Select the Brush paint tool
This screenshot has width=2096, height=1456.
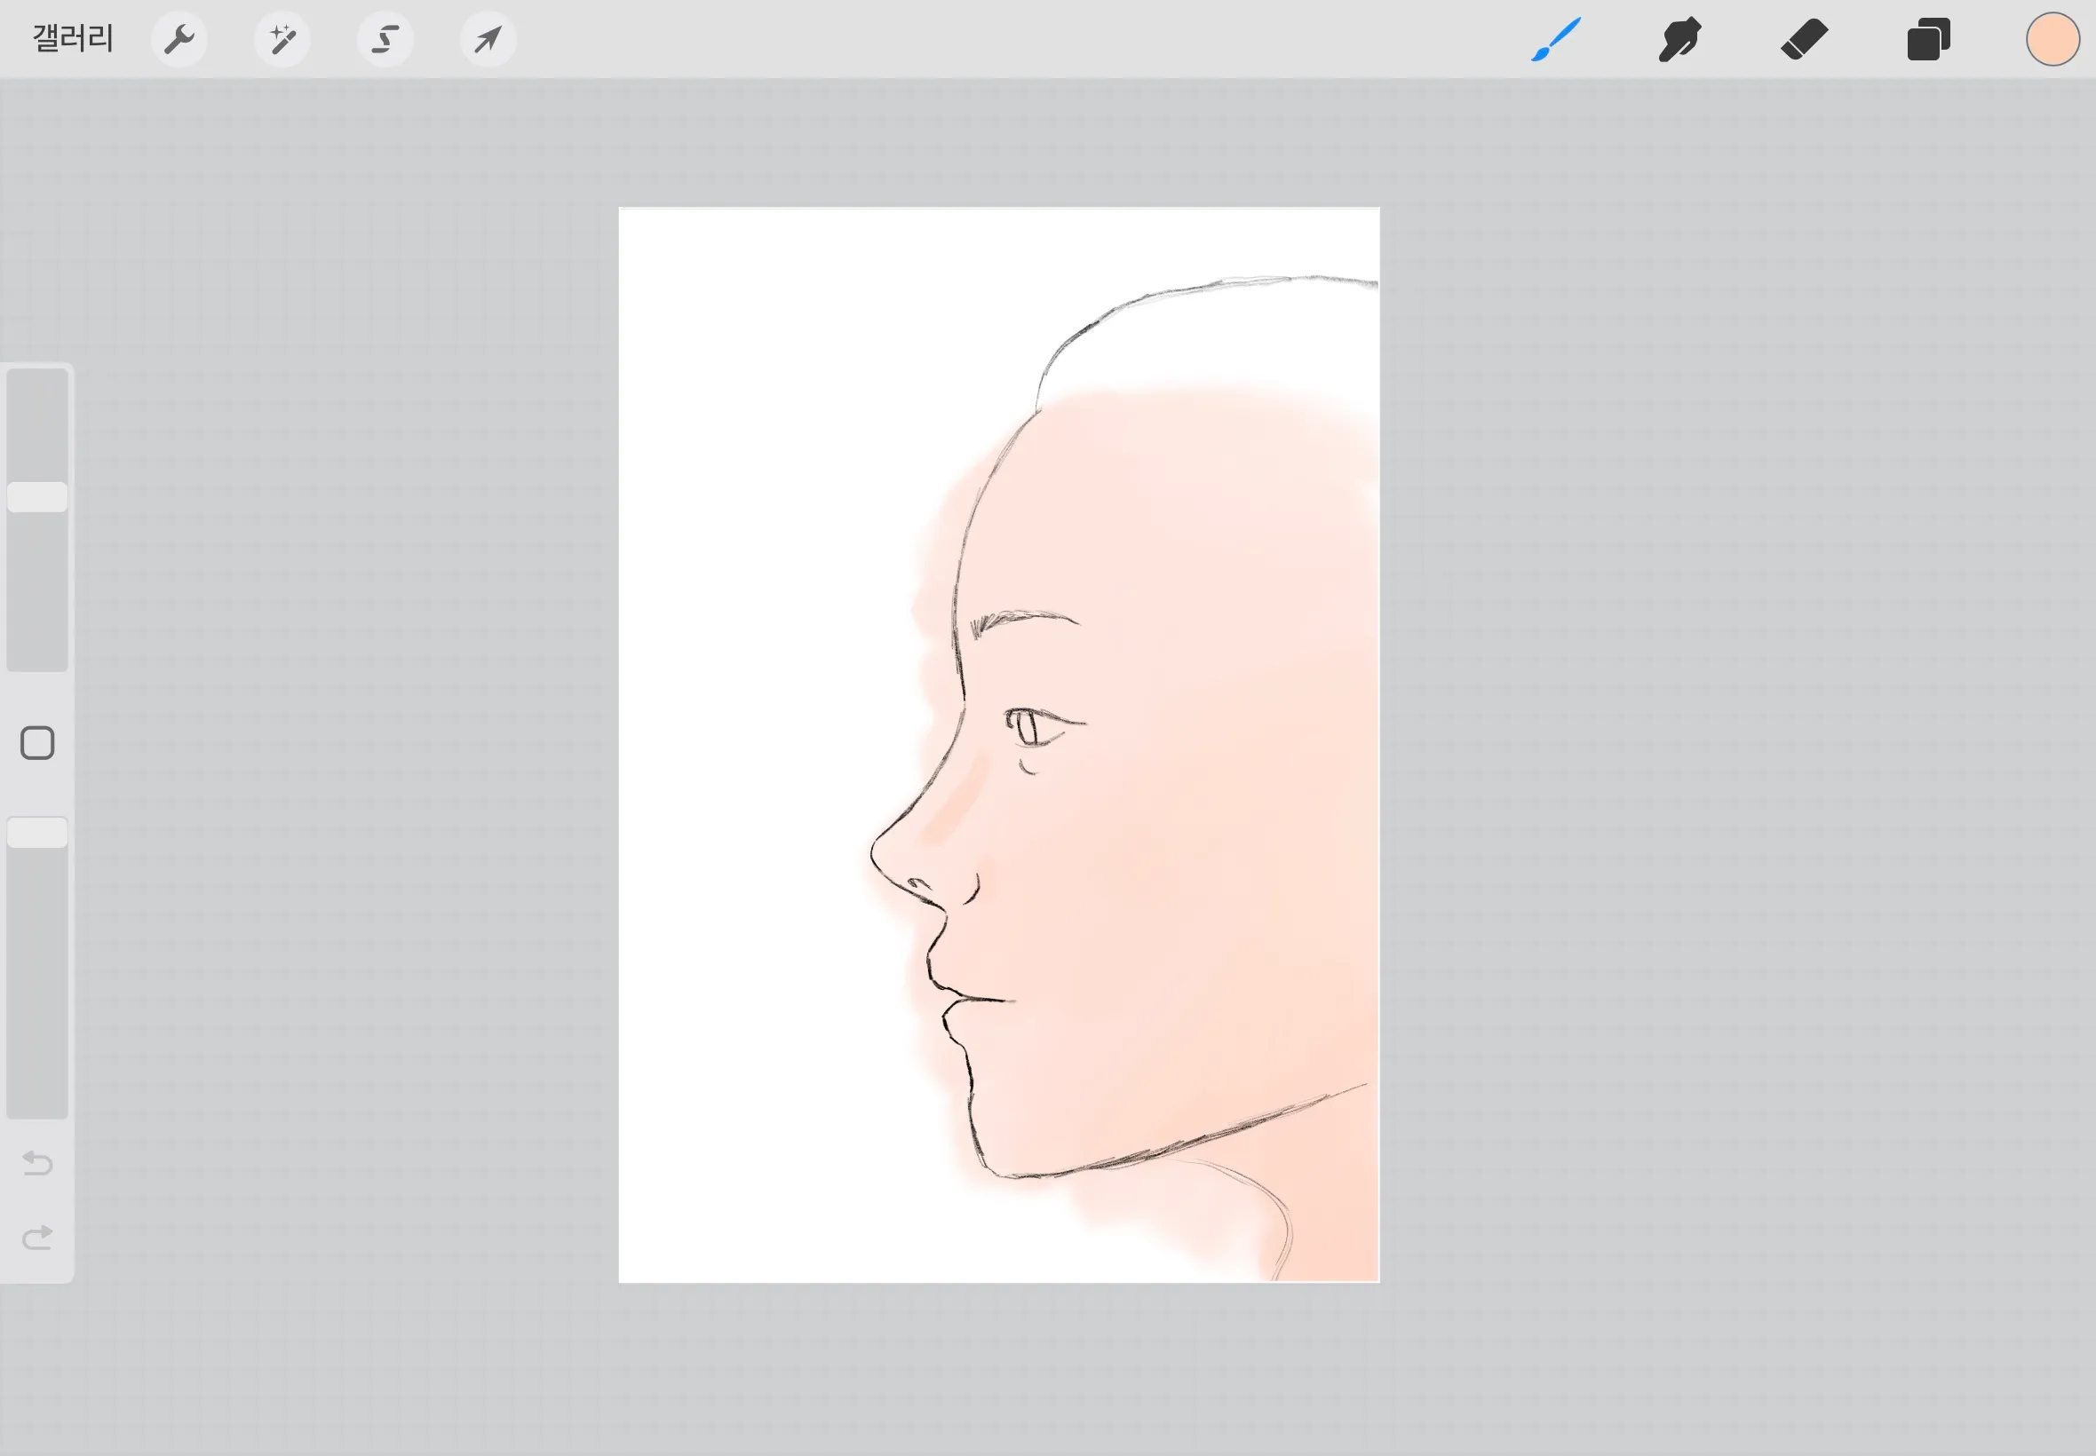1555,39
